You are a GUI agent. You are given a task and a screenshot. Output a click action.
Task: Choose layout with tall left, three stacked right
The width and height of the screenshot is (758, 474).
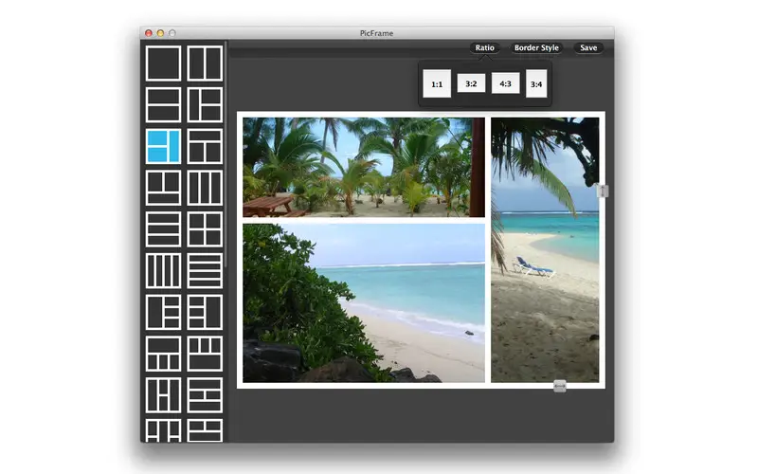pyautogui.click(x=163, y=312)
